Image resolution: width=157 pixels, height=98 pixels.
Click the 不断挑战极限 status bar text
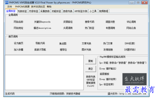tap(65, 94)
